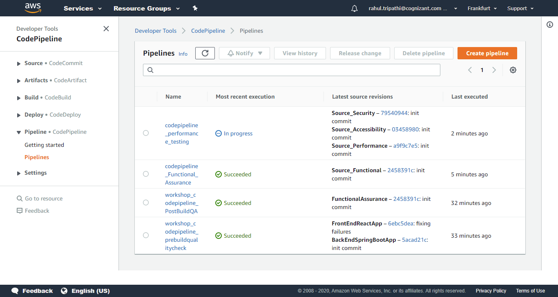558x297 pixels.
Task: Click '32 minutes ago' last executed cell
Action: (x=471, y=203)
